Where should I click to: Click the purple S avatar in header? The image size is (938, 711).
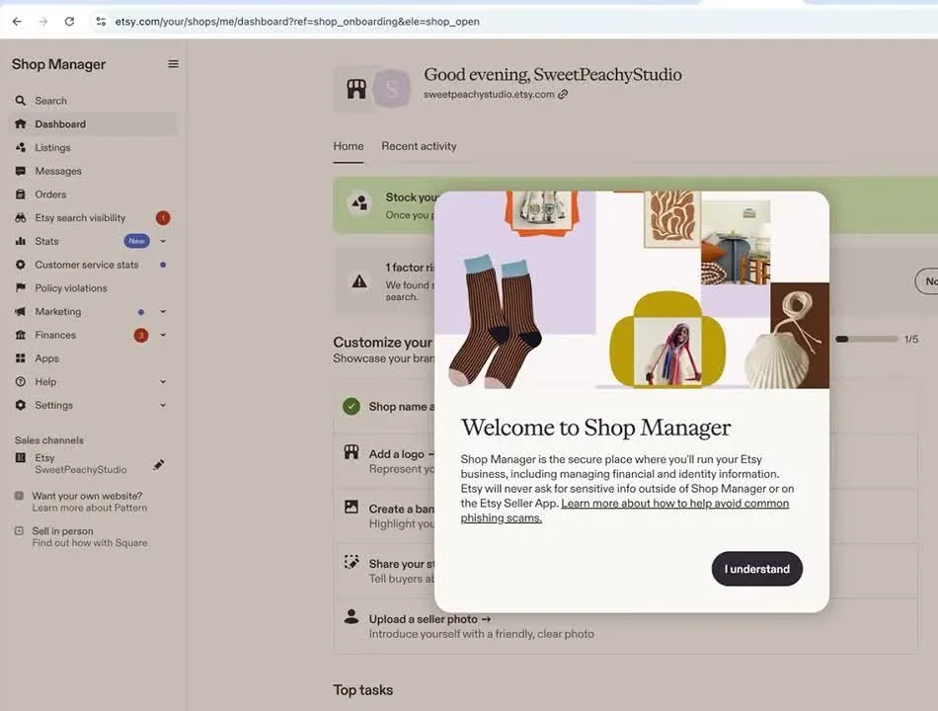pyautogui.click(x=392, y=89)
